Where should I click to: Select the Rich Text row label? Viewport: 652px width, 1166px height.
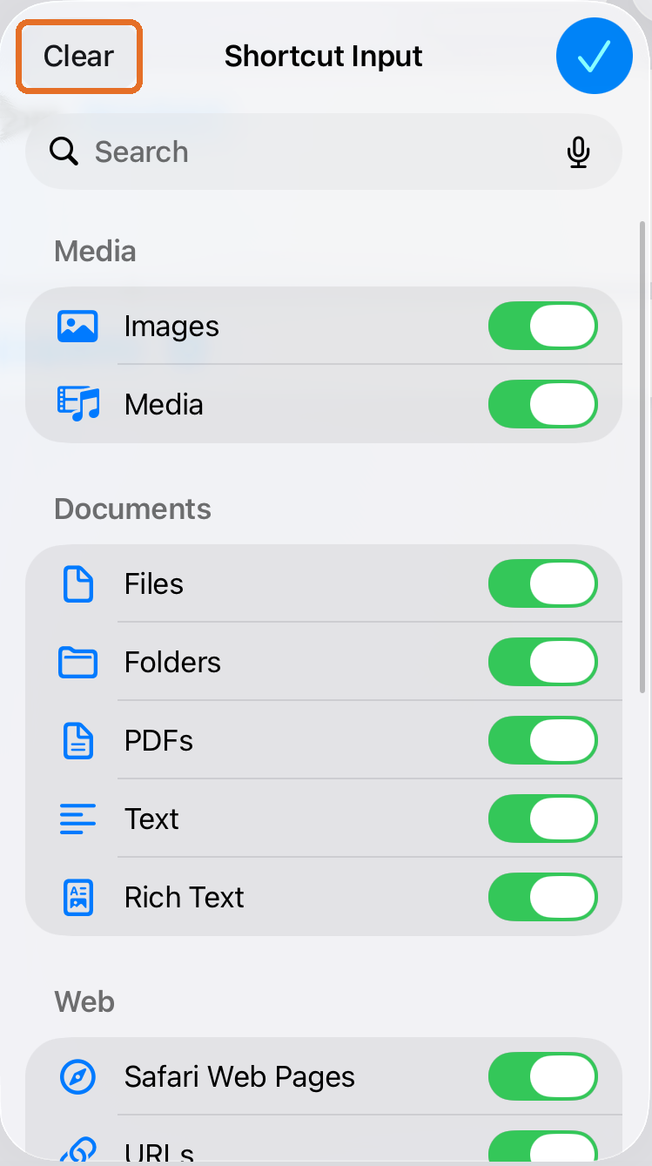(x=185, y=897)
